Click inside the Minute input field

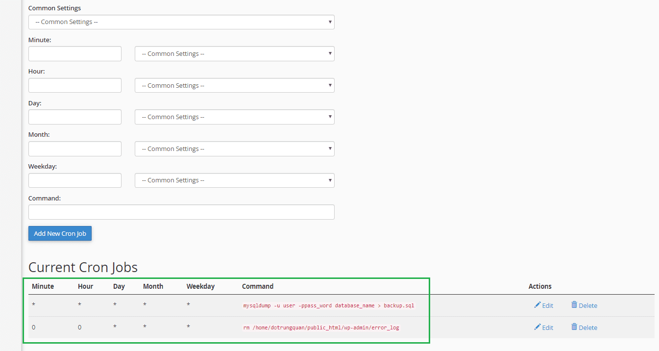74,53
